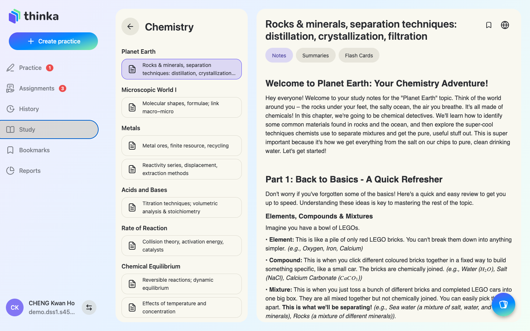Click the thinka logo icon
This screenshot has height=331, width=530.
click(x=15, y=16)
